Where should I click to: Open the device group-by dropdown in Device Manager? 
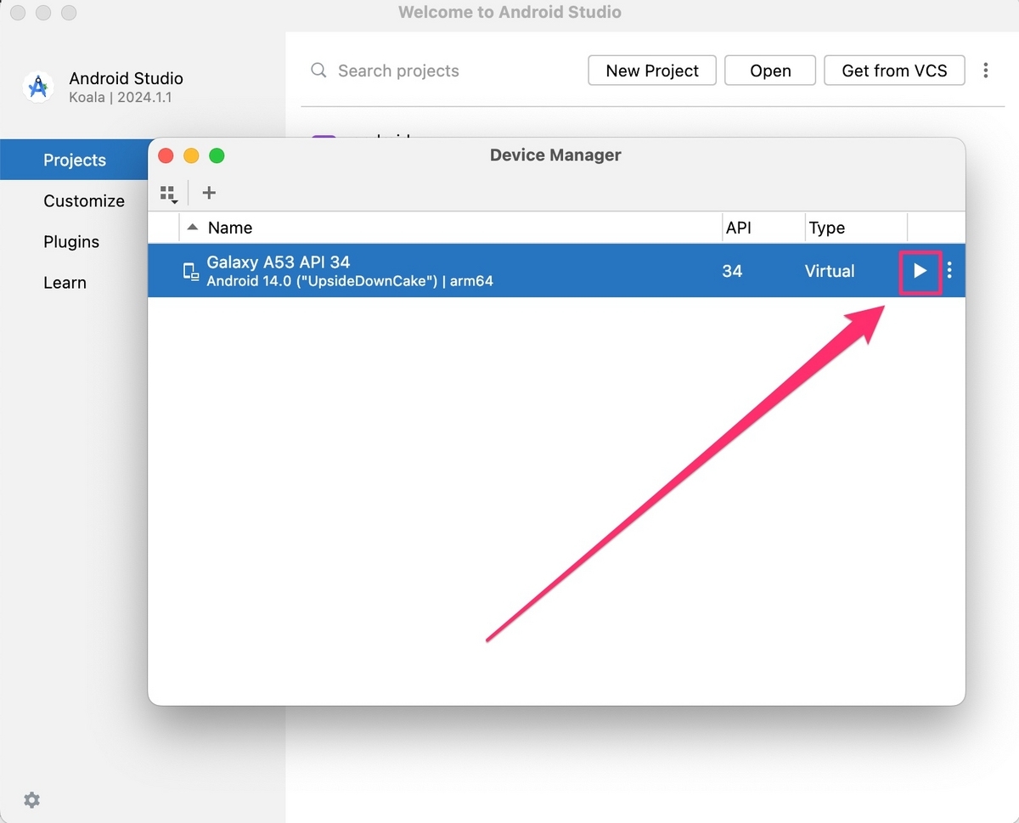click(x=169, y=194)
